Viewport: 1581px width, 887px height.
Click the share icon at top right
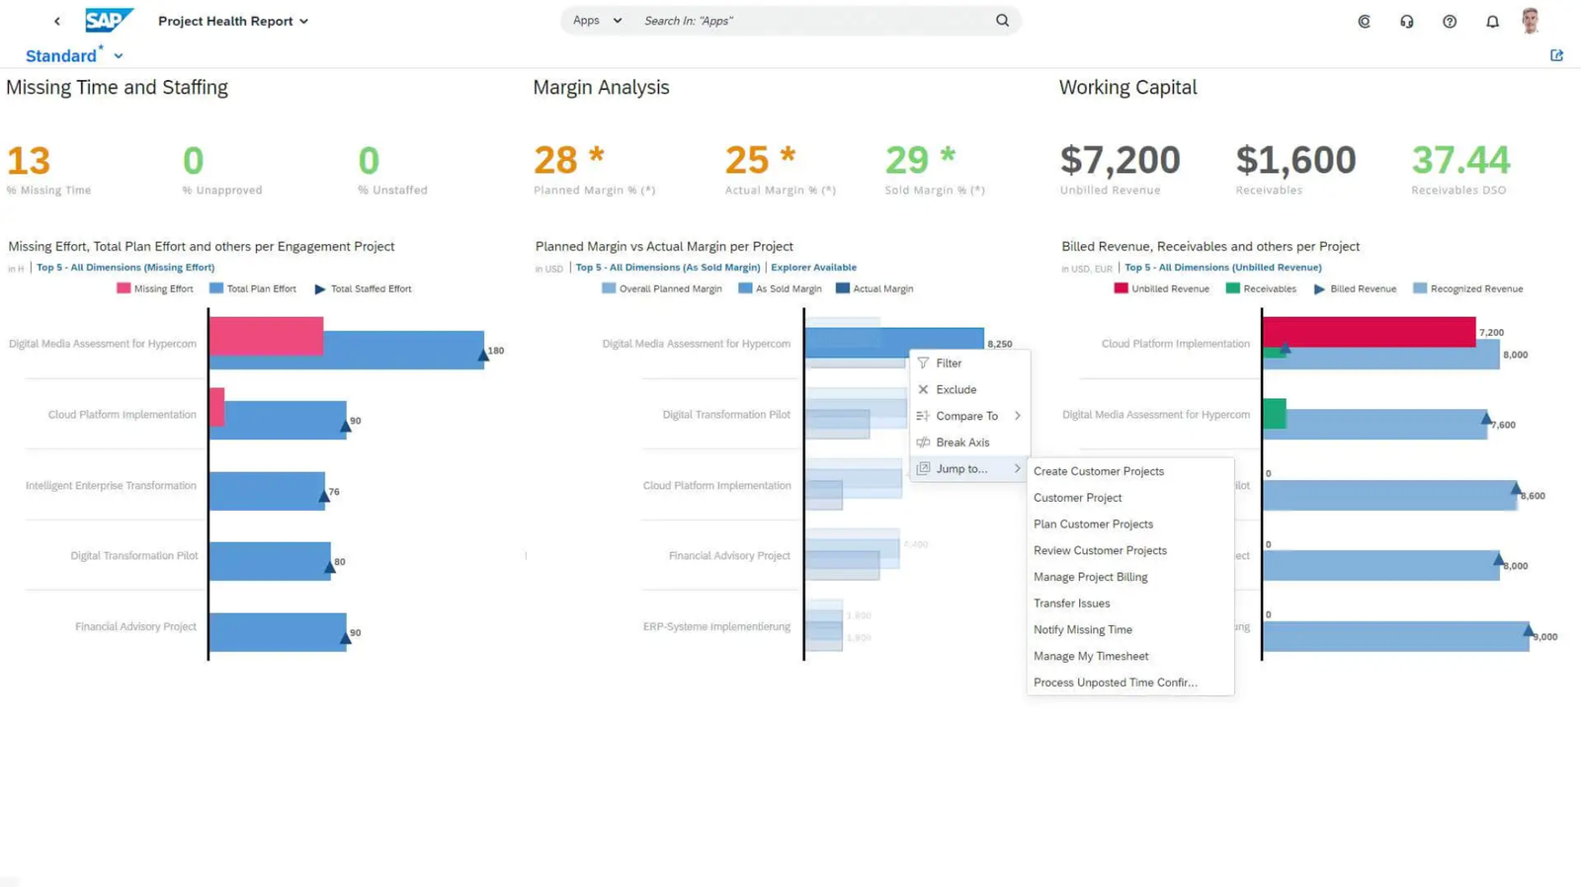click(x=1556, y=55)
